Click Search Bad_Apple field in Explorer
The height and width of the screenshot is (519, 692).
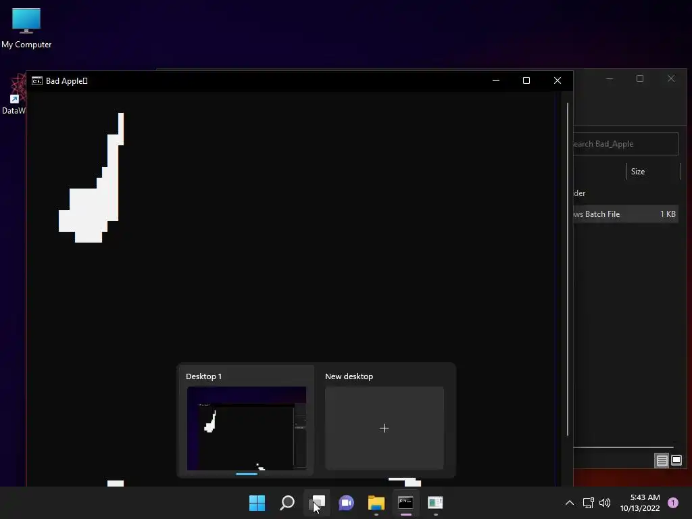625,144
